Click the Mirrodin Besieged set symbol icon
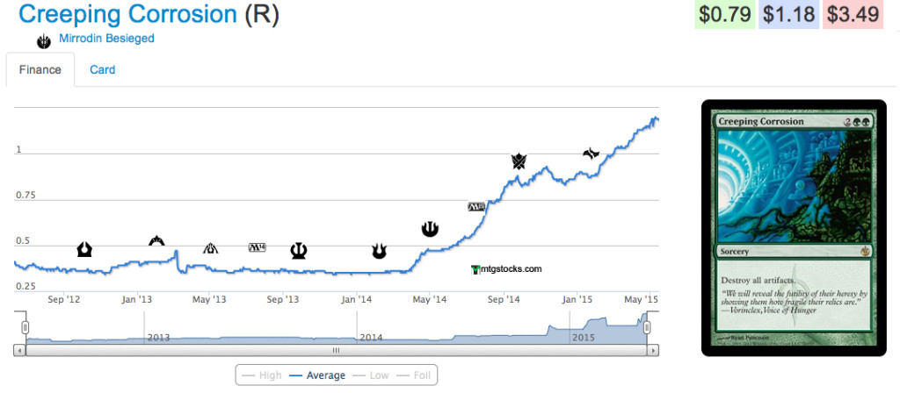Image resolution: width=900 pixels, height=393 pixels. click(x=44, y=41)
